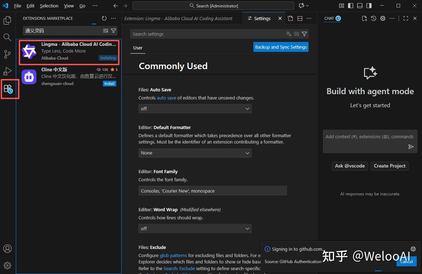Split the editor to the right
422x274 pixels.
coord(300,18)
